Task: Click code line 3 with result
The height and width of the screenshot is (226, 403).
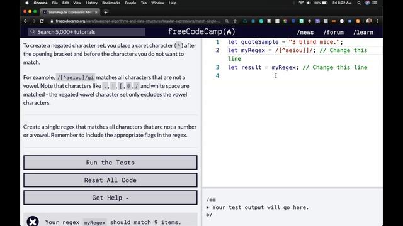Action: pyautogui.click(x=297, y=67)
